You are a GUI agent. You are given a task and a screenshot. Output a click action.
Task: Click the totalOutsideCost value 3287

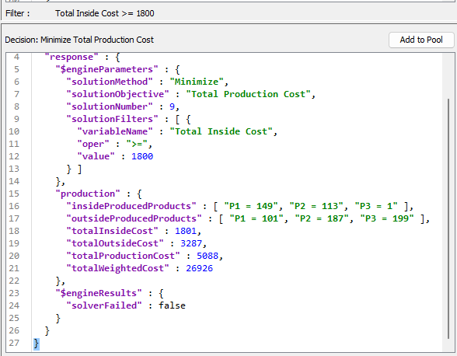click(x=191, y=243)
